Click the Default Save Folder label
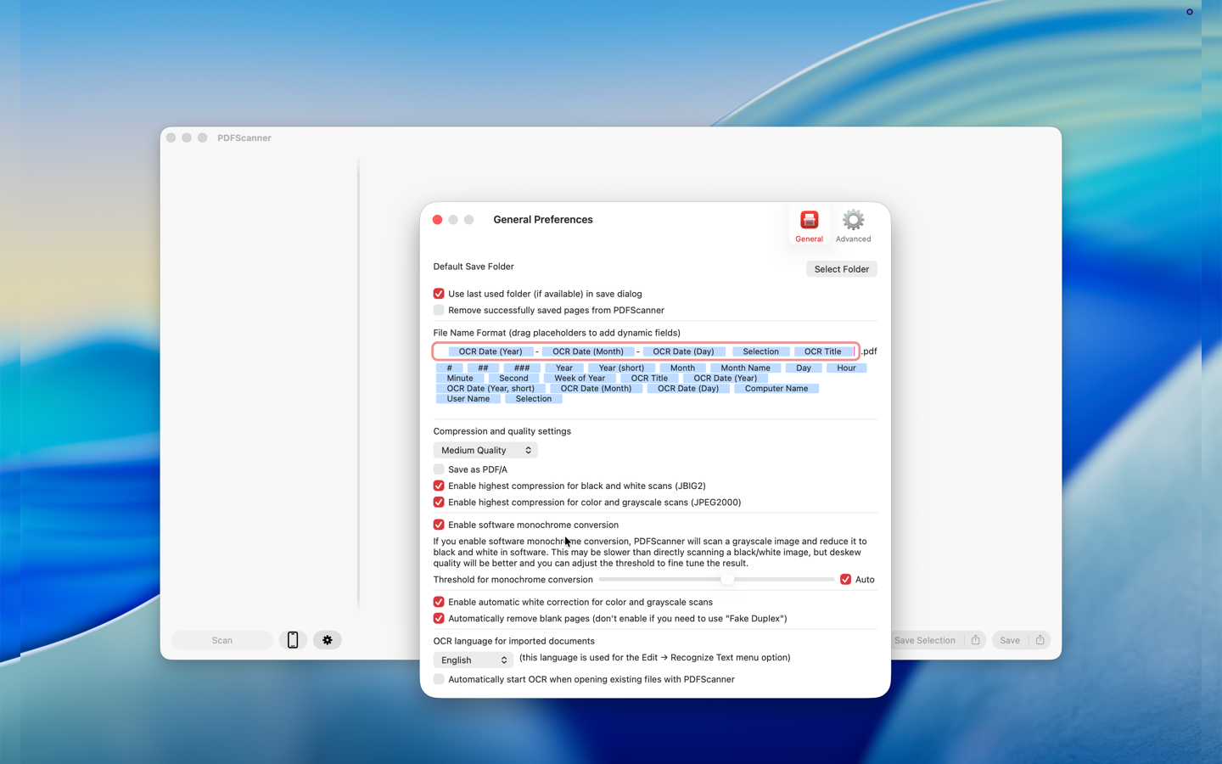Screen dimensions: 1222x764 click(474, 267)
